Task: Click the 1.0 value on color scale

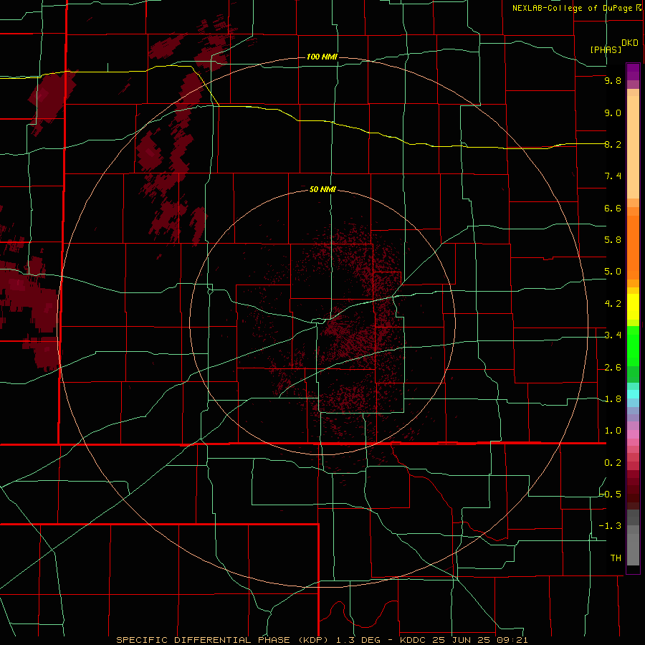Action: click(x=613, y=431)
